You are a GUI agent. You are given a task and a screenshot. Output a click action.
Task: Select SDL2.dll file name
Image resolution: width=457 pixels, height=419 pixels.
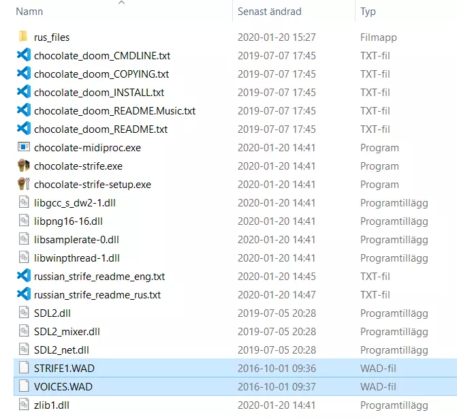click(x=52, y=313)
